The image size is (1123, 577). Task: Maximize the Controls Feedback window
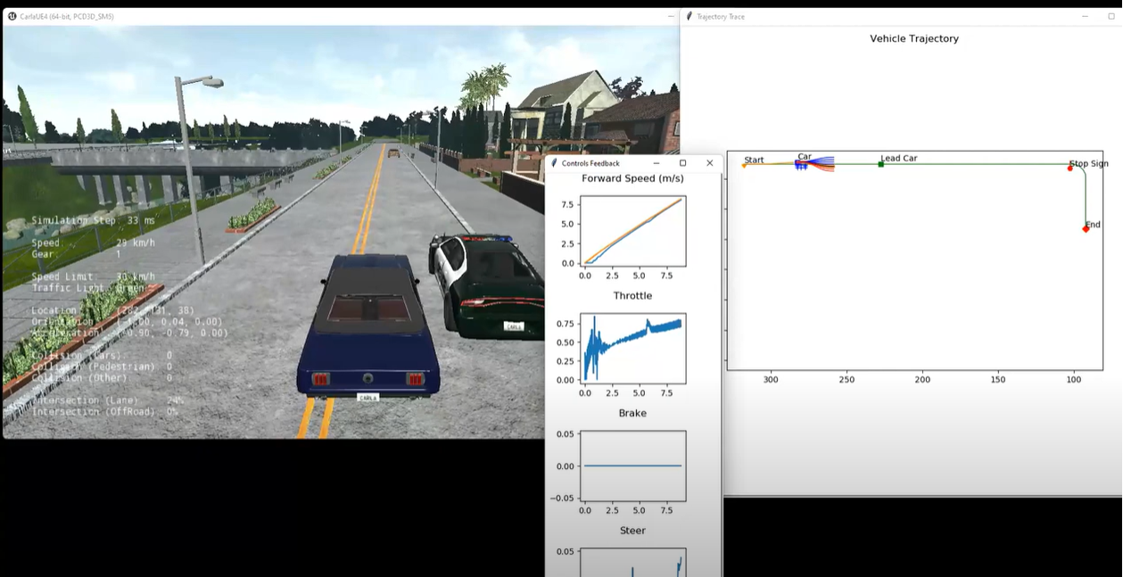point(683,163)
